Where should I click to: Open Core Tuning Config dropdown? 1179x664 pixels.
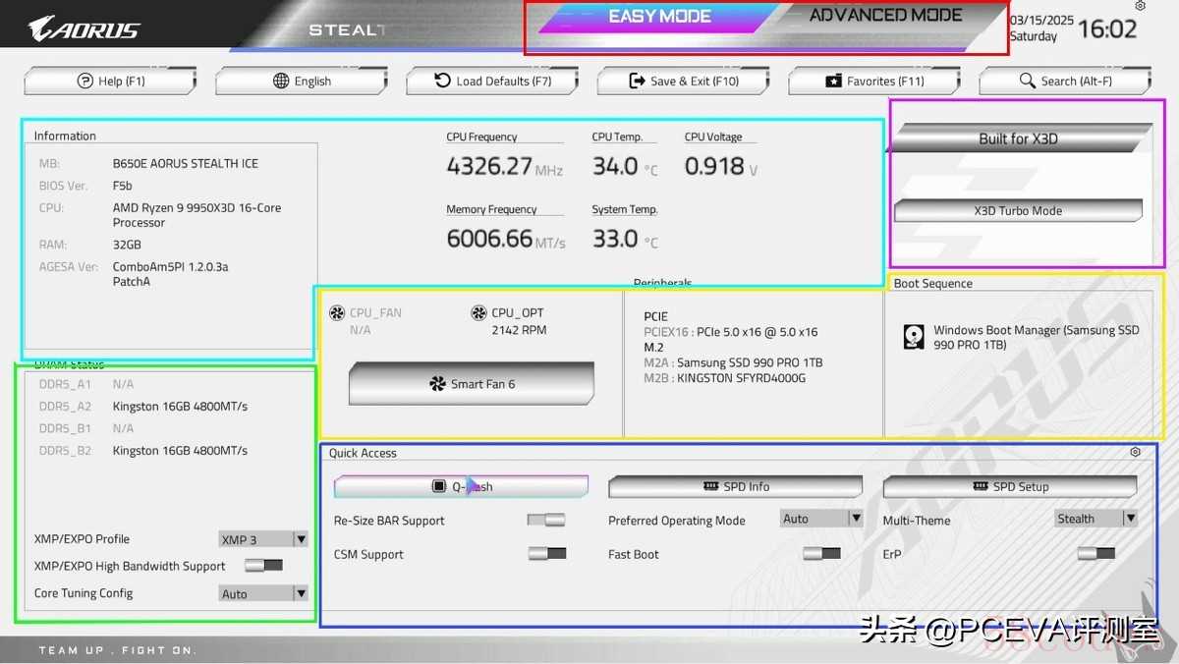(x=263, y=593)
